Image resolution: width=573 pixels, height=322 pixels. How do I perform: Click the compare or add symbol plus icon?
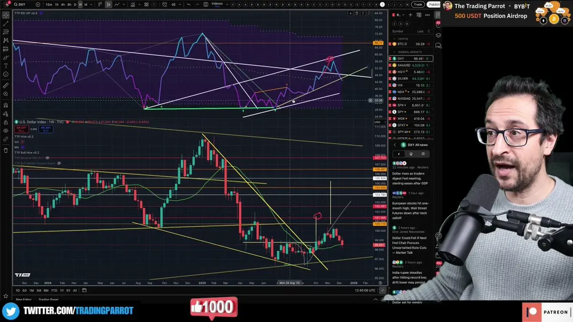click(37, 4)
